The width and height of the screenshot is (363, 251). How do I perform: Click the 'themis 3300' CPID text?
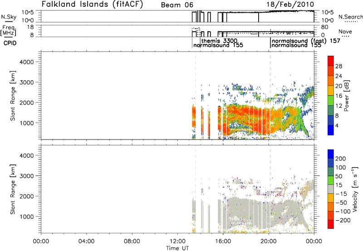point(219,41)
